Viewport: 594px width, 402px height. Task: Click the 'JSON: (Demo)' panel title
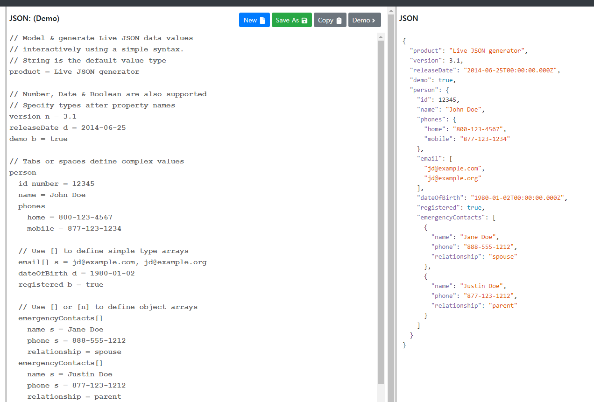click(34, 18)
